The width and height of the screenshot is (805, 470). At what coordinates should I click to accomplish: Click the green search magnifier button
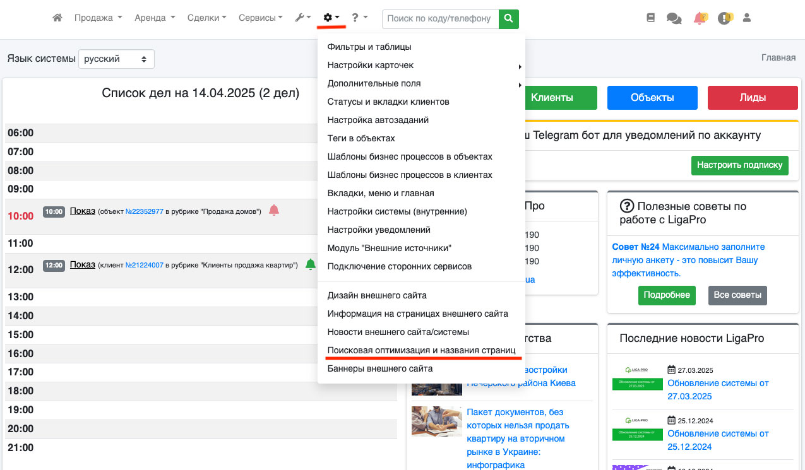click(x=508, y=19)
